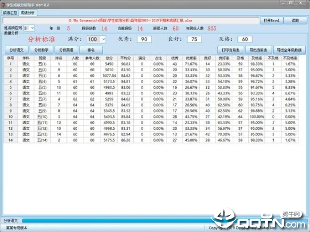Viewport: 310px width, 232px height.
Task: Select the 五(7) class cell
Action: (x=42, y=99)
